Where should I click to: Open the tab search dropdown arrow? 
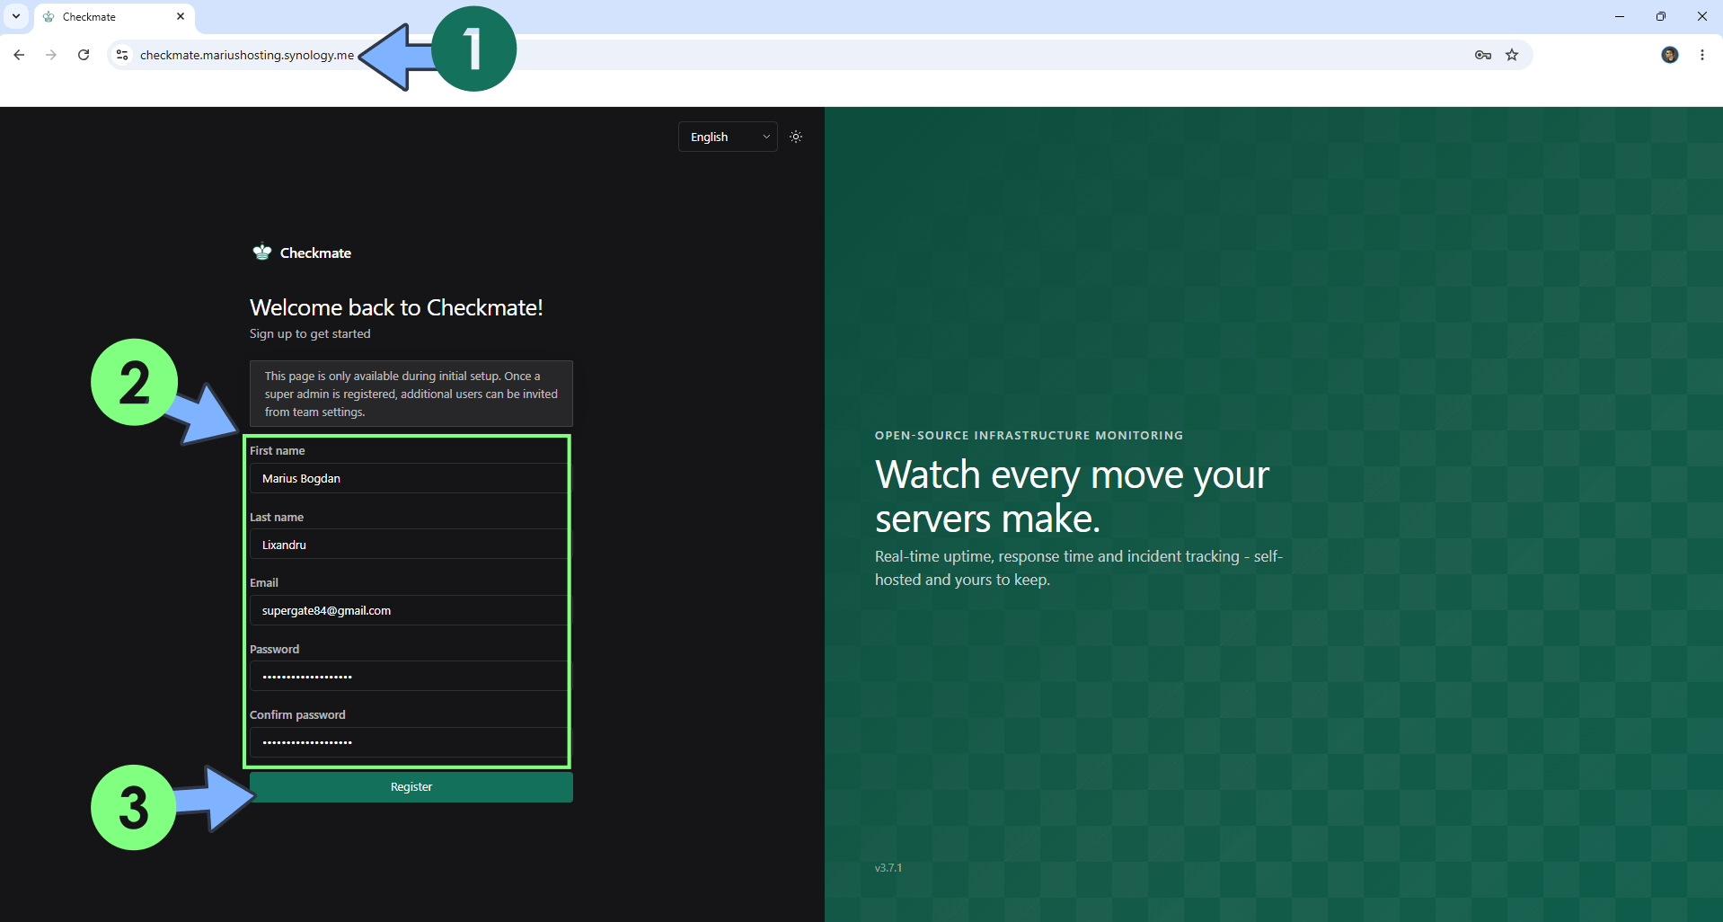point(16,16)
